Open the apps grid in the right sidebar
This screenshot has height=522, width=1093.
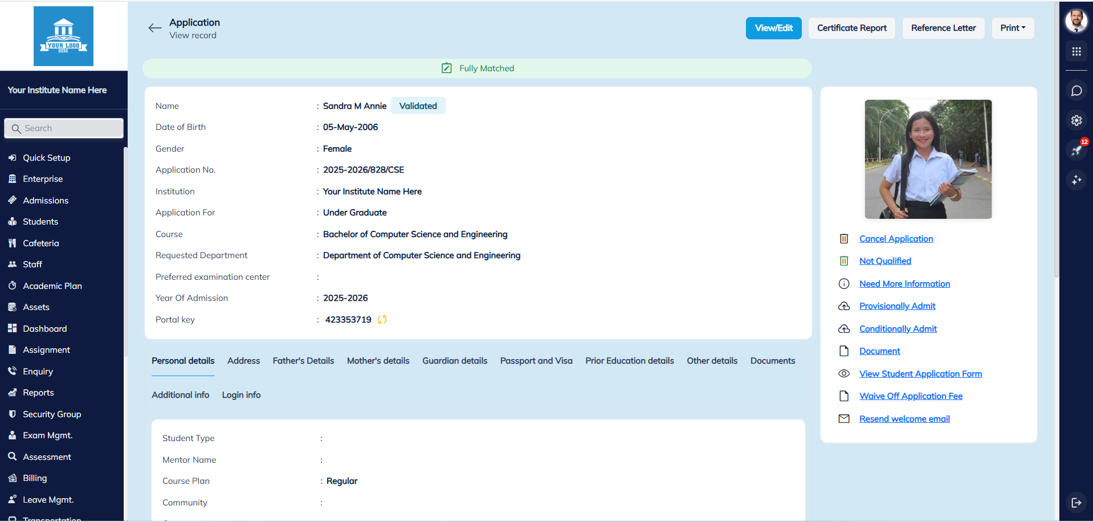click(x=1076, y=51)
